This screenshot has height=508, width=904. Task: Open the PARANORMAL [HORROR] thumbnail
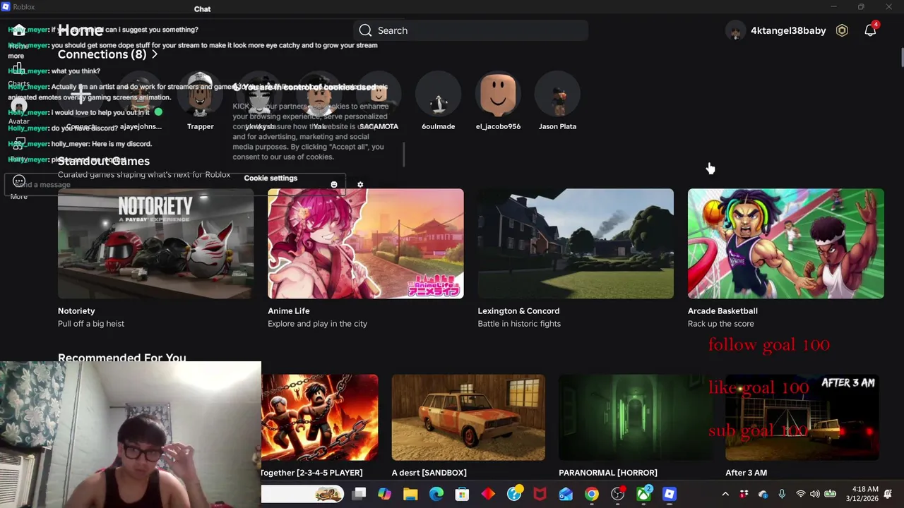(x=635, y=418)
